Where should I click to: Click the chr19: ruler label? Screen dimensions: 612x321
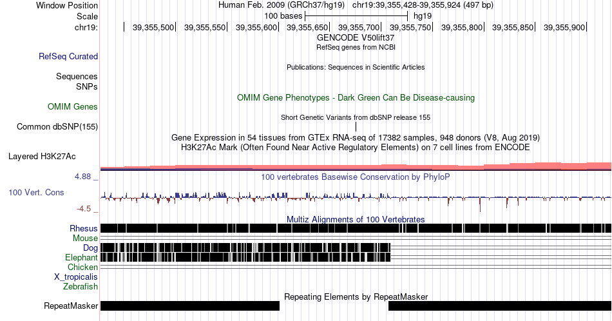(86, 27)
